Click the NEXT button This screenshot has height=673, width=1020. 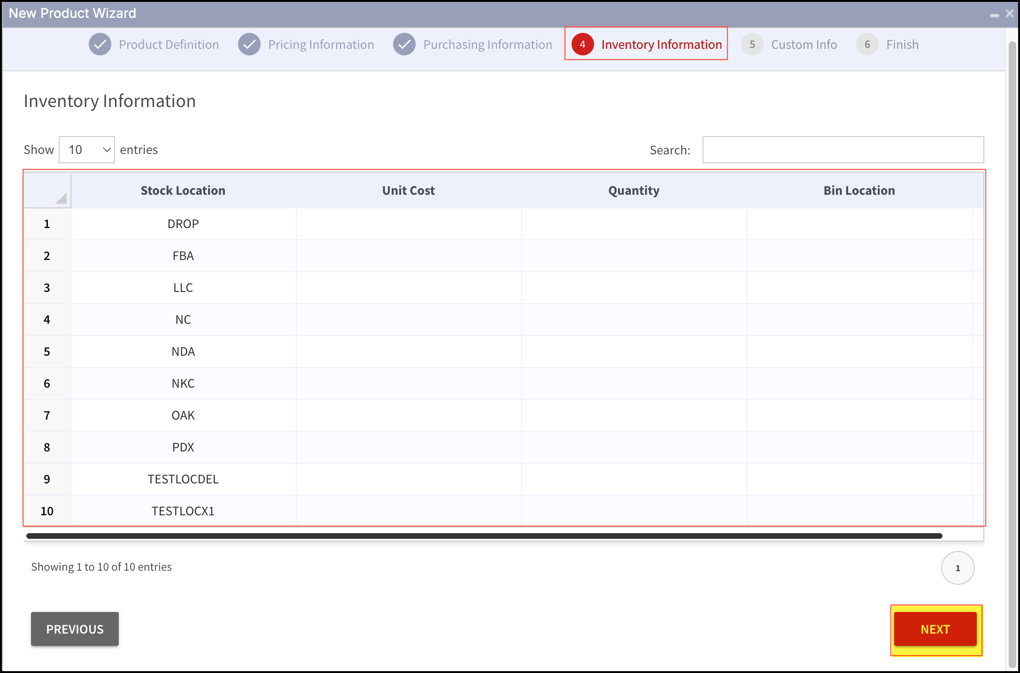pyautogui.click(x=935, y=629)
